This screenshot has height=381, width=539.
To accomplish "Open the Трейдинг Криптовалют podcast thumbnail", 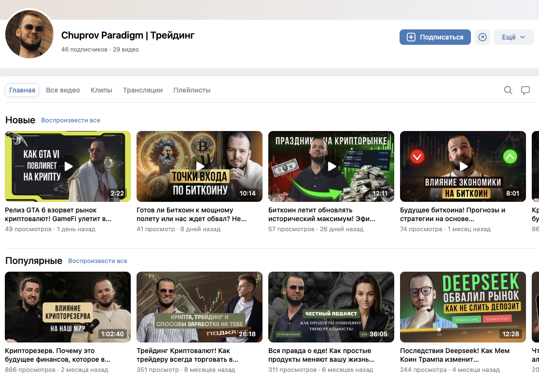I will click(199, 307).
